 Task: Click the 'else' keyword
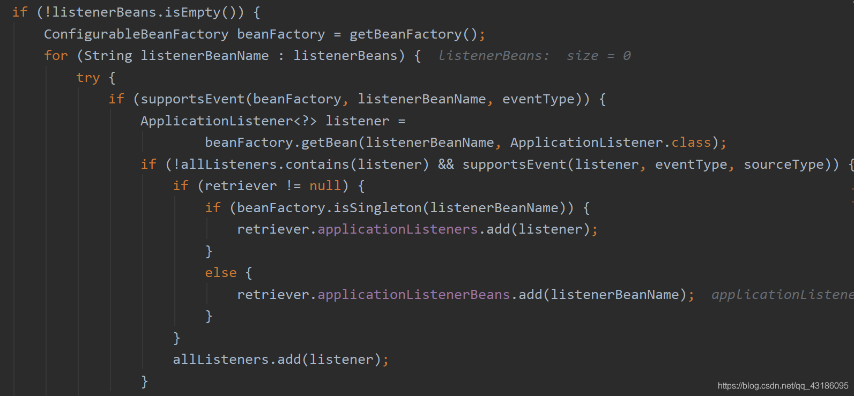tap(221, 273)
